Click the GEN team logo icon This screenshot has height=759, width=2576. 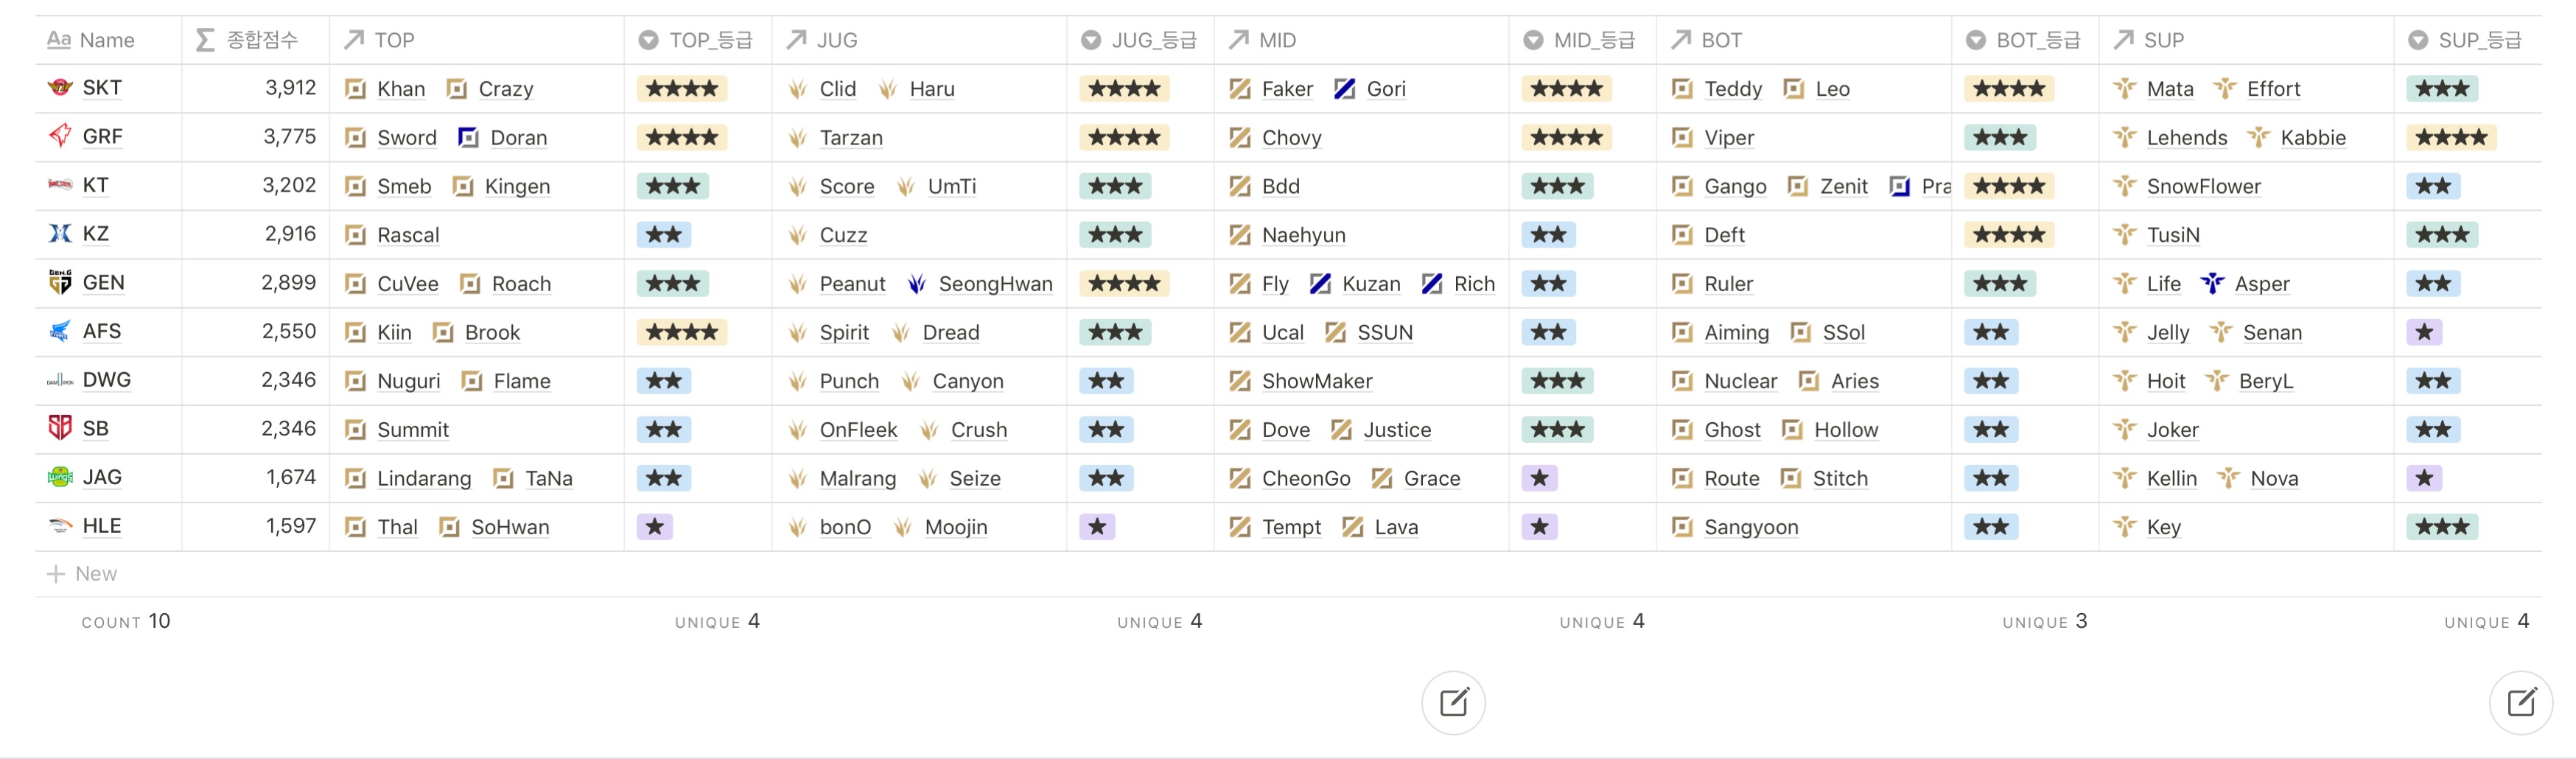click(60, 283)
